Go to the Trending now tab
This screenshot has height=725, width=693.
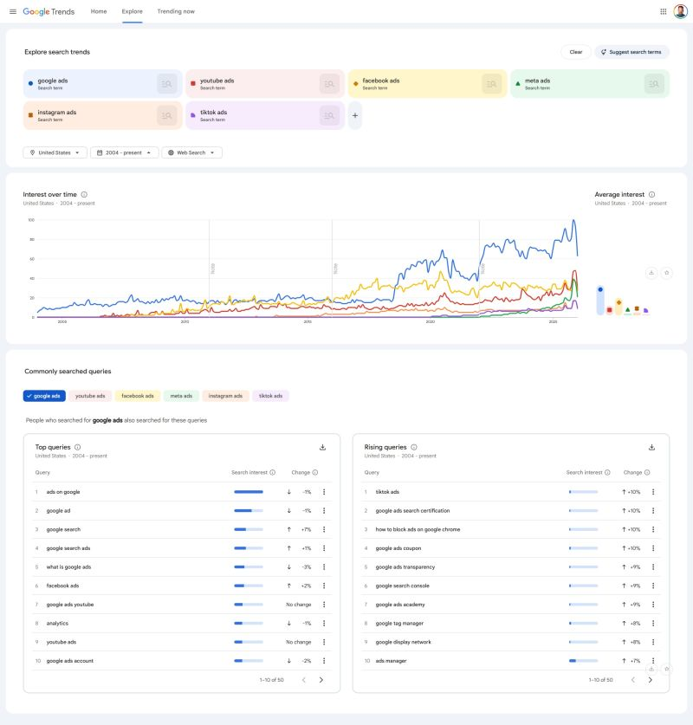pyautogui.click(x=176, y=11)
